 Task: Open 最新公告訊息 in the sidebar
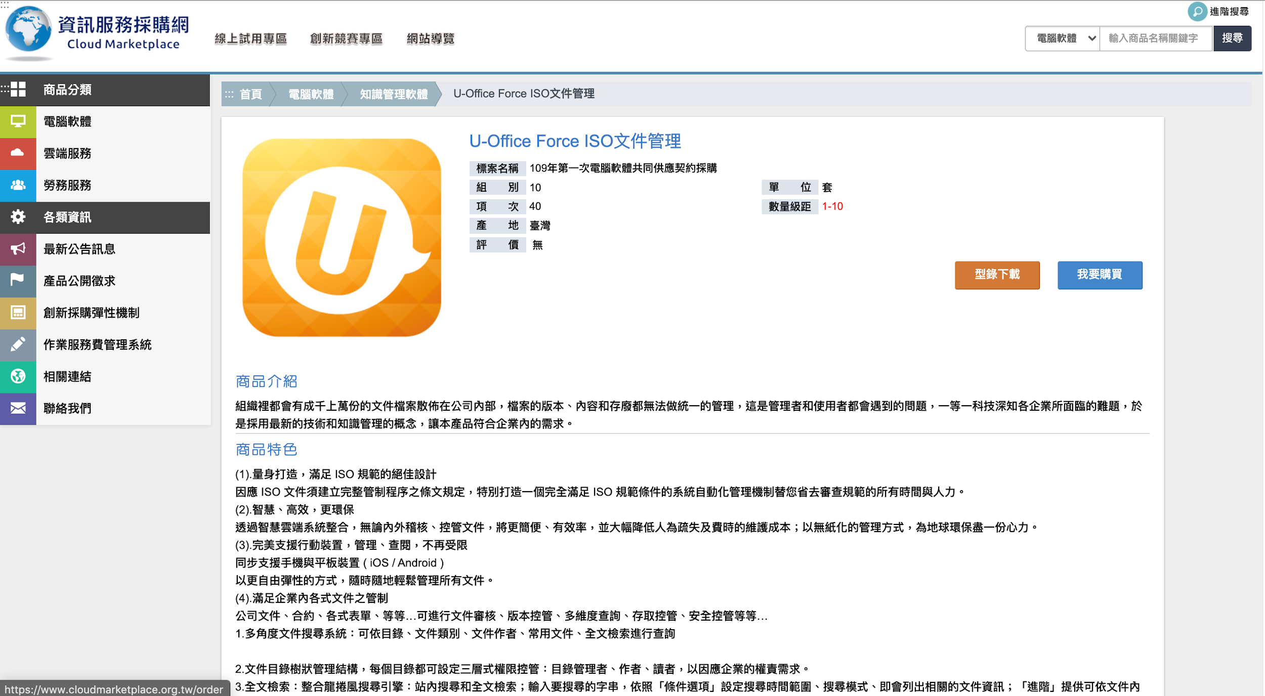click(x=79, y=249)
